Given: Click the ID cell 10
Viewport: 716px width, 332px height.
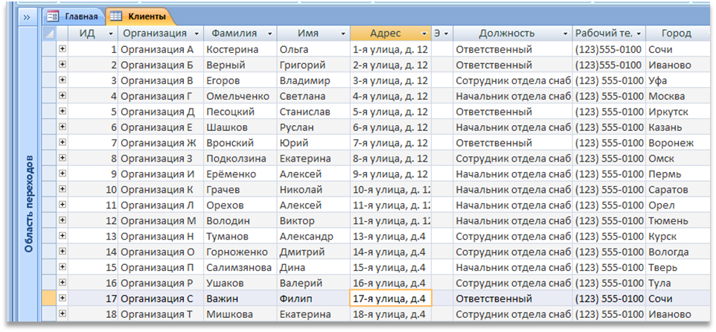Looking at the screenshot, I should (x=93, y=190).
